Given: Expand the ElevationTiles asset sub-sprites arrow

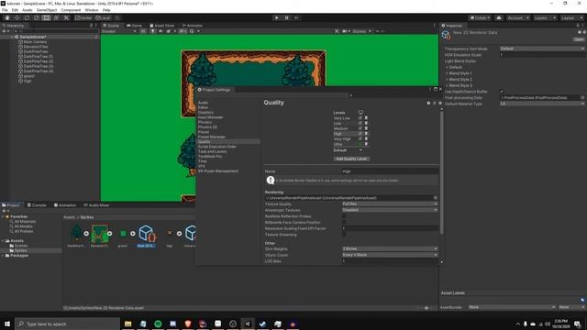Looking at the screenshot, I should click(x=110, y=234).
